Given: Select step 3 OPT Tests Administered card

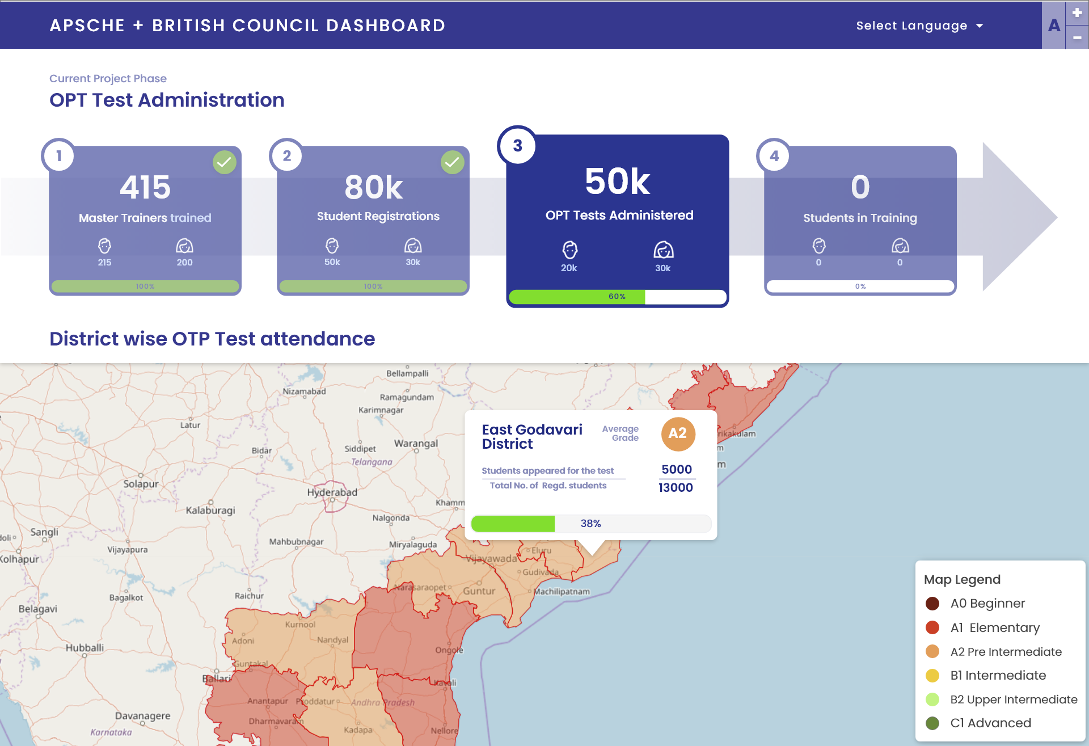Looking at the screenshot, I should point(617,216).
